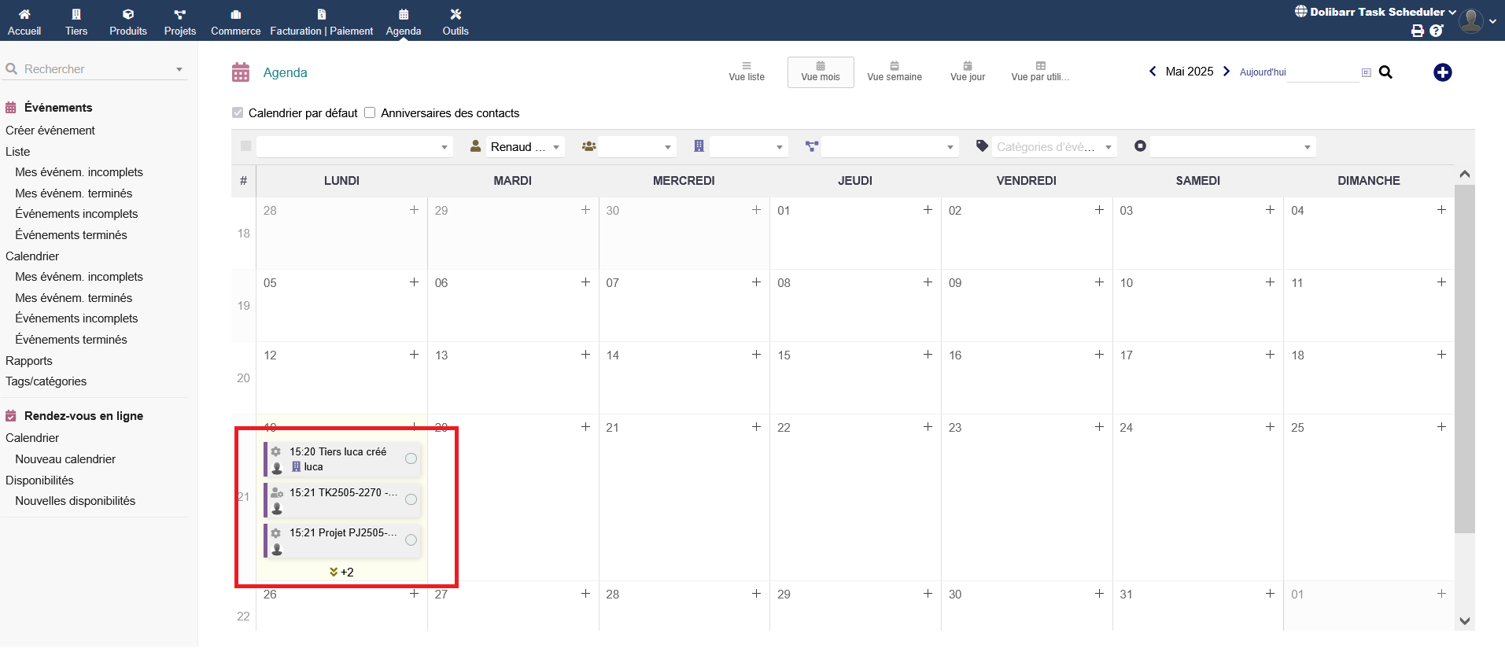Toggle status circle on Tiers luca créé event
Screen dimensions: 1505x648
point(411,458)
